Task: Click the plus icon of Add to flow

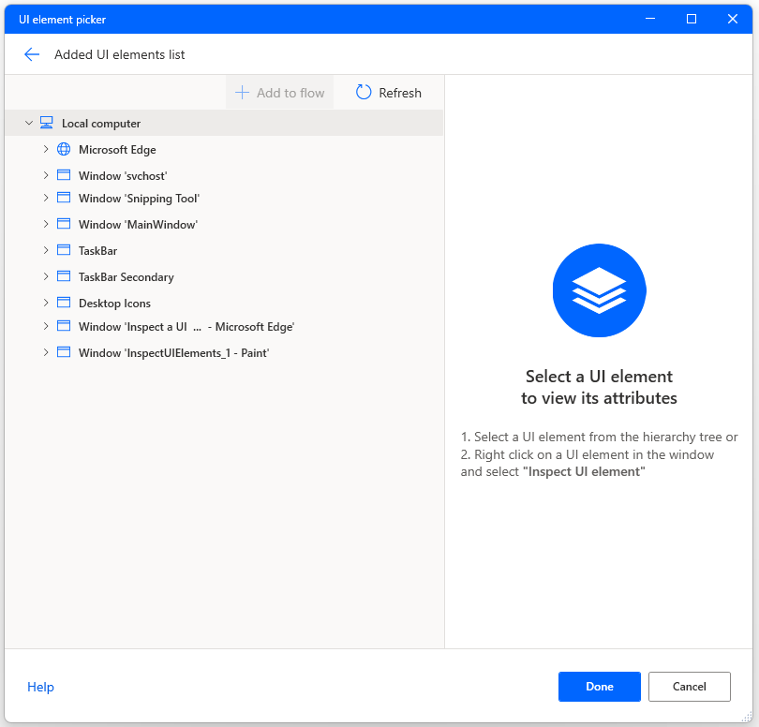Action: tap(242, 93)
